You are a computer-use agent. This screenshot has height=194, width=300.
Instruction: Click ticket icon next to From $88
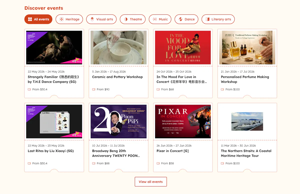[94, 163]
